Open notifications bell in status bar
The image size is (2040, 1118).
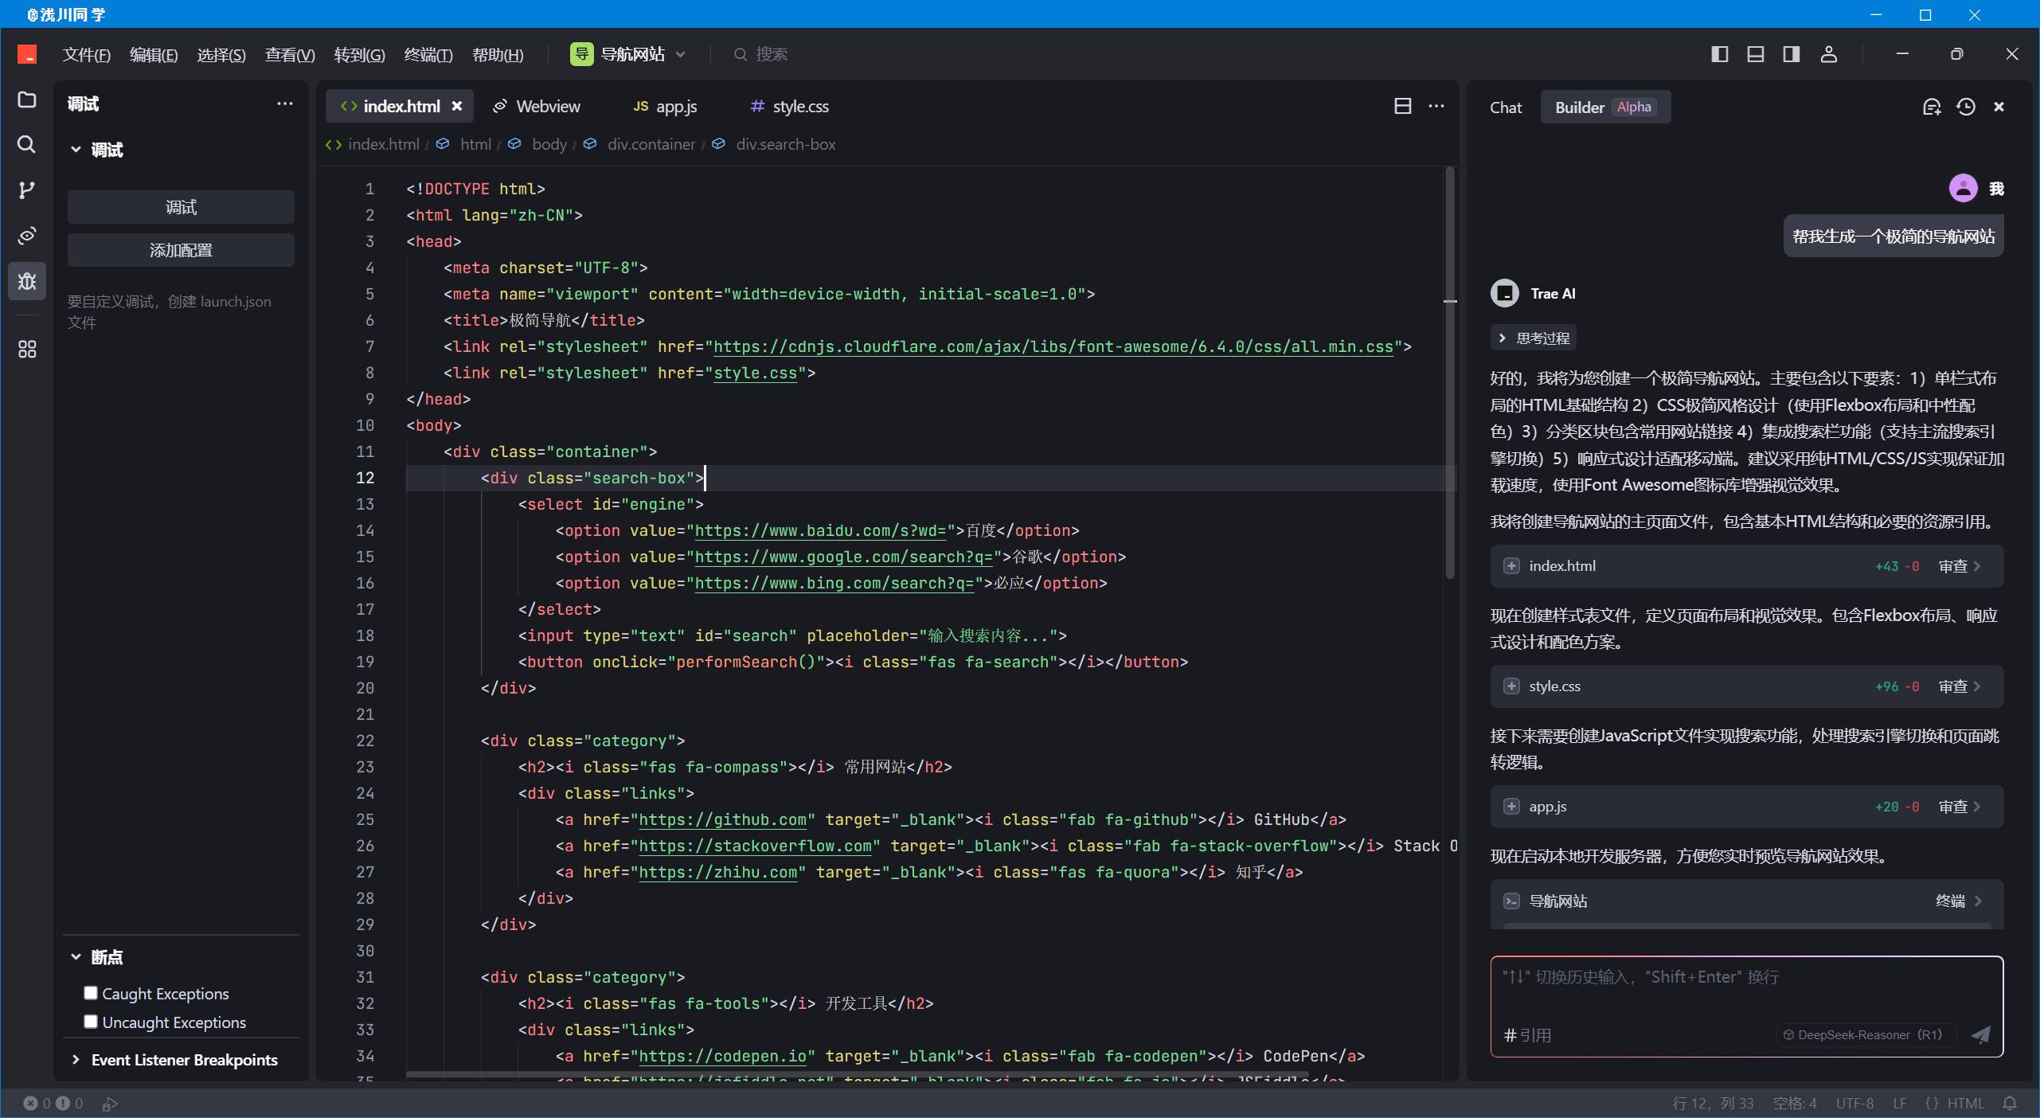click(2010, 1103)
